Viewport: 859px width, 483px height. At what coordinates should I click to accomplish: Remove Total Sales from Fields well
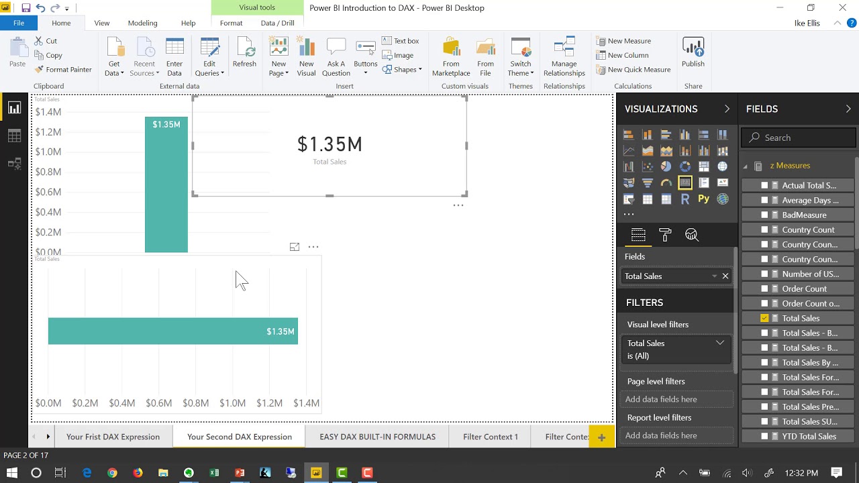[725, 276]
